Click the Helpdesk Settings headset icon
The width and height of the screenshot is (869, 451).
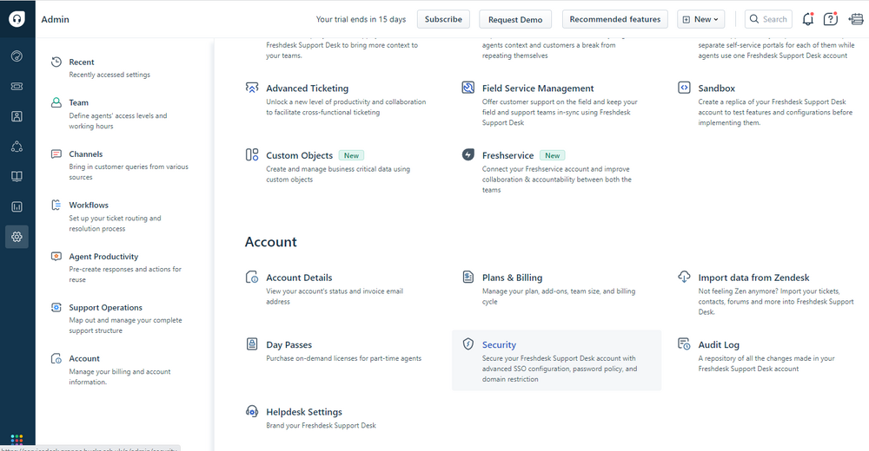pyautogui.click(x=252, y=412)
